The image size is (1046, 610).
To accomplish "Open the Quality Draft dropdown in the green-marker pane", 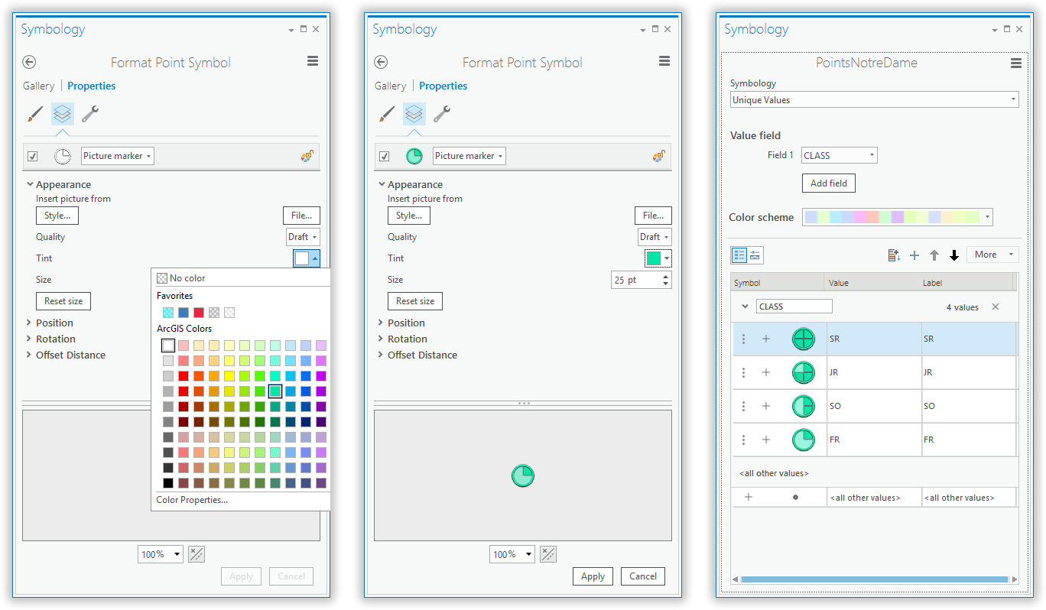I will (655, 237).
